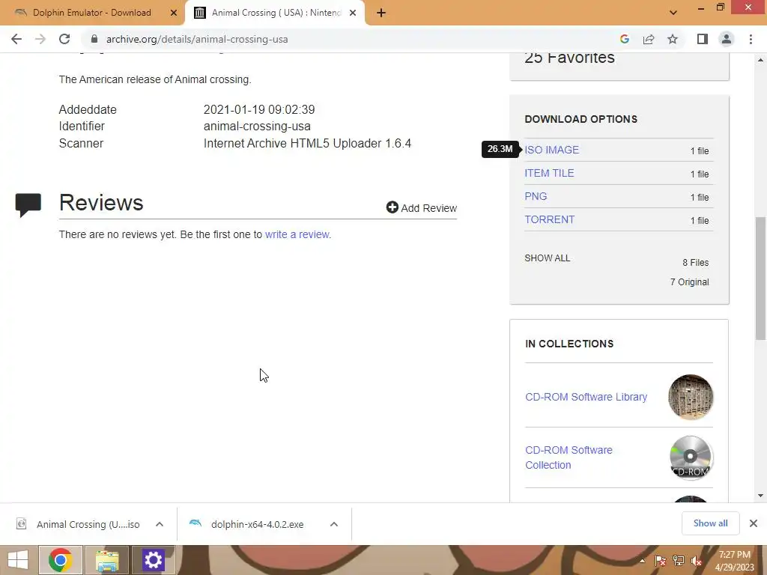Open the Google icon in address bar

click(624, 39)
